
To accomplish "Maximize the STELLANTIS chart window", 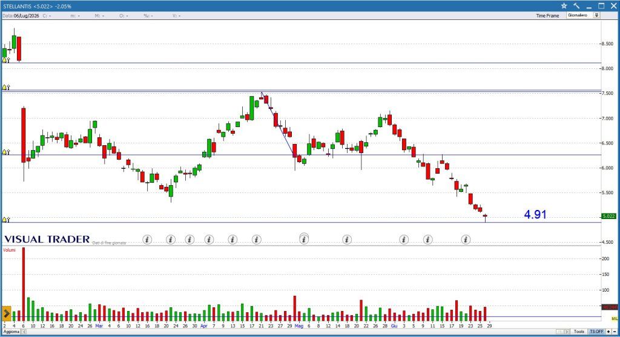I will [x=601, y=6].
